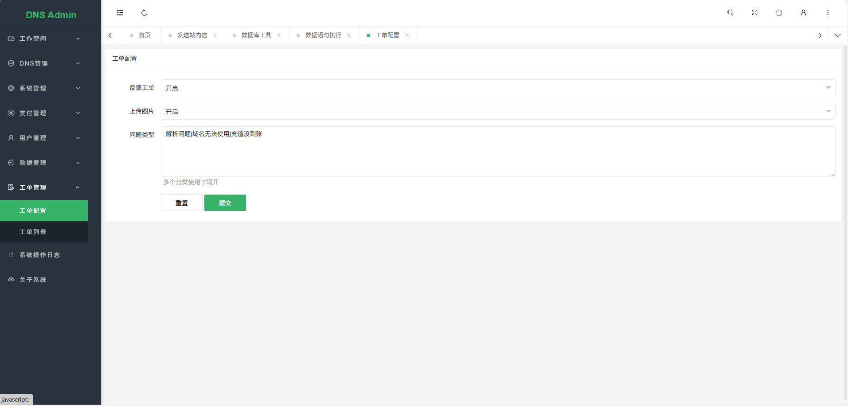Open the 上传图片 dropdown
Image resolution: width=848 pixels, height=406 pixels.
tap(498, 111)
